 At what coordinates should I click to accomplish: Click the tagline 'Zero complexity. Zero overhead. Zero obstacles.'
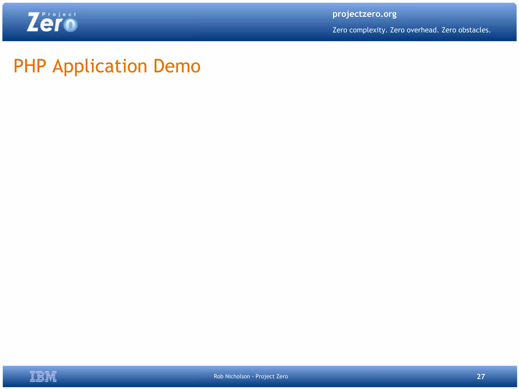pyautogui.click(x=412, y=30)
